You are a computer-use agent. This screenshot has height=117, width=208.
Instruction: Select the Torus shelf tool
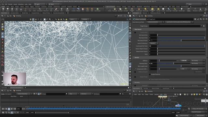tap(17, 9)
